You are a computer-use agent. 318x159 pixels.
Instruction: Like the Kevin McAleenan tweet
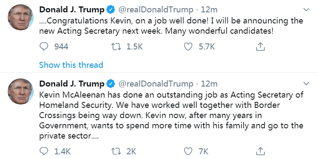188,151
